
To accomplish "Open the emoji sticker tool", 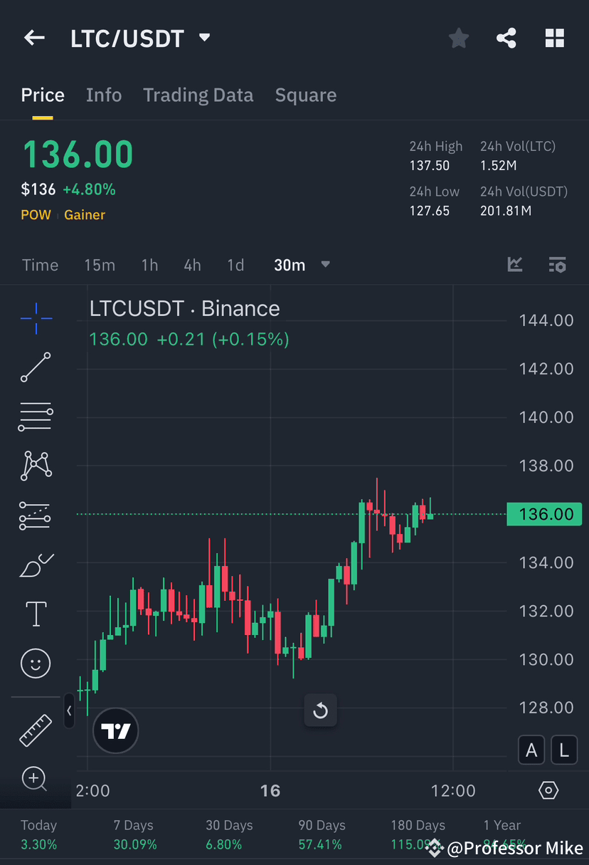I will coord(35,663).
